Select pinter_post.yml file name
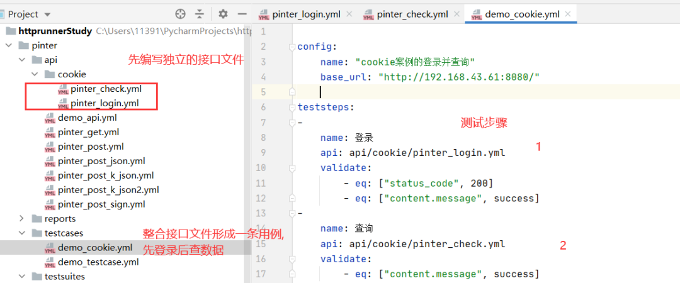680x283 pixels. pos(91,147)
